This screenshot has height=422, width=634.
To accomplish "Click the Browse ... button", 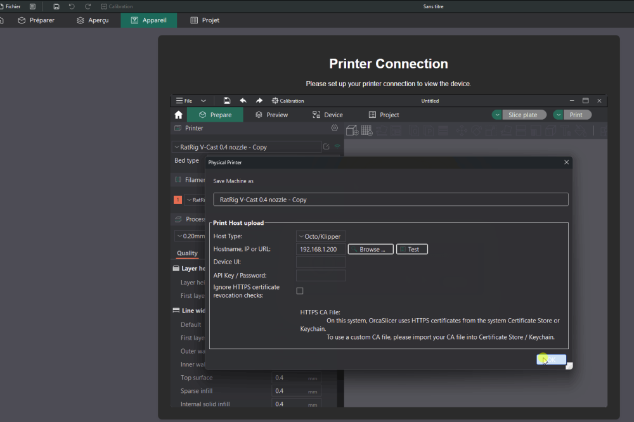I will point(371,250).
